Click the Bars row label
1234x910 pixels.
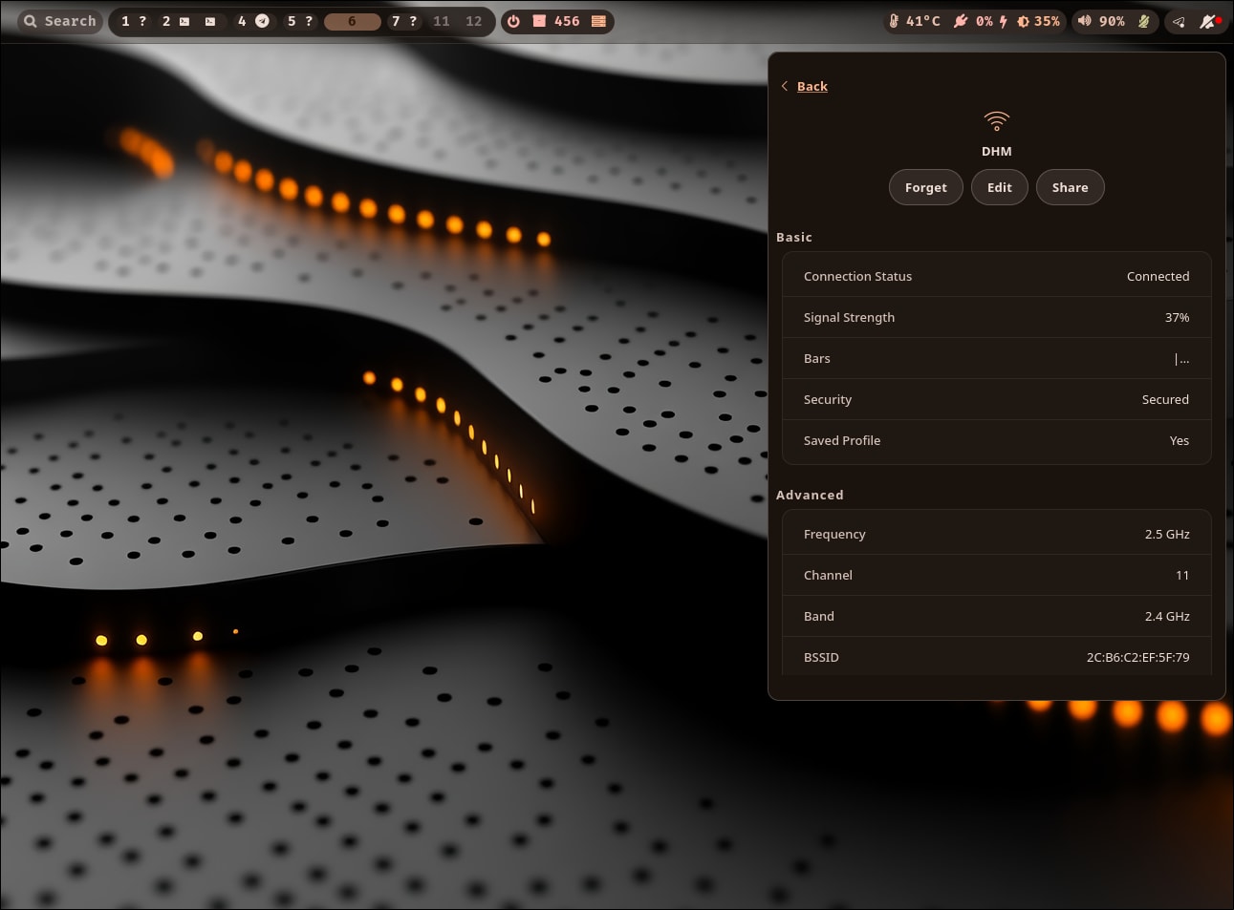(x=817, y=358)
